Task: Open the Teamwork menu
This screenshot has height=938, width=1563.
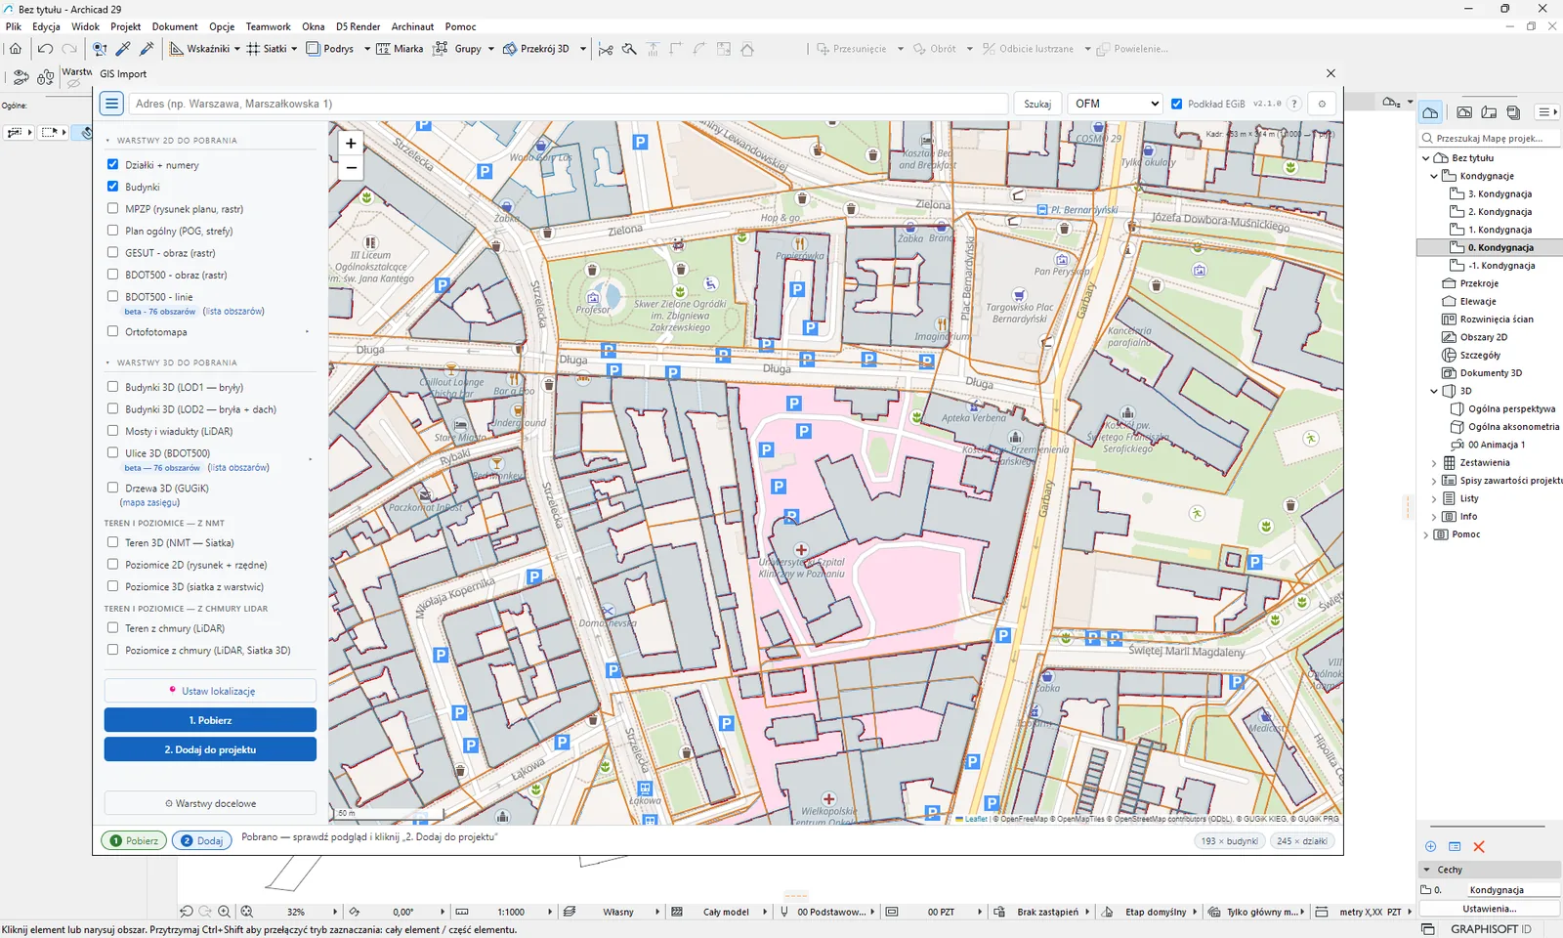Action: (268, 26)
